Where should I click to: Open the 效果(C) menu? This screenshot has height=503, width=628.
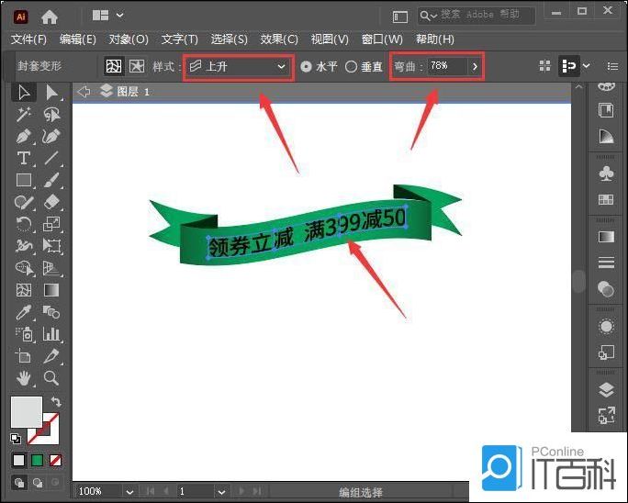[x=279, y=39]
